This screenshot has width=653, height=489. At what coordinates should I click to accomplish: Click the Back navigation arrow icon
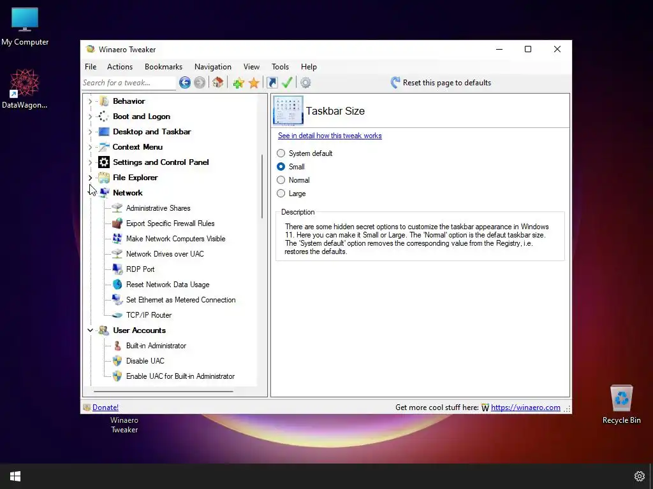(185, 83)
